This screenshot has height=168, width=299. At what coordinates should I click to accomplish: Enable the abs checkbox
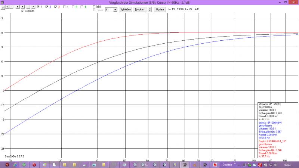tap(94, 6)
